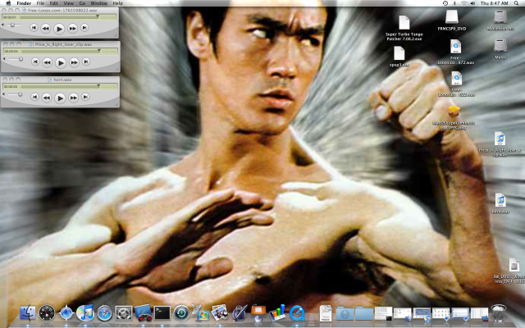Open iTunes from the Dock
Screen dimensions: 525x328
tap(85, 313)
